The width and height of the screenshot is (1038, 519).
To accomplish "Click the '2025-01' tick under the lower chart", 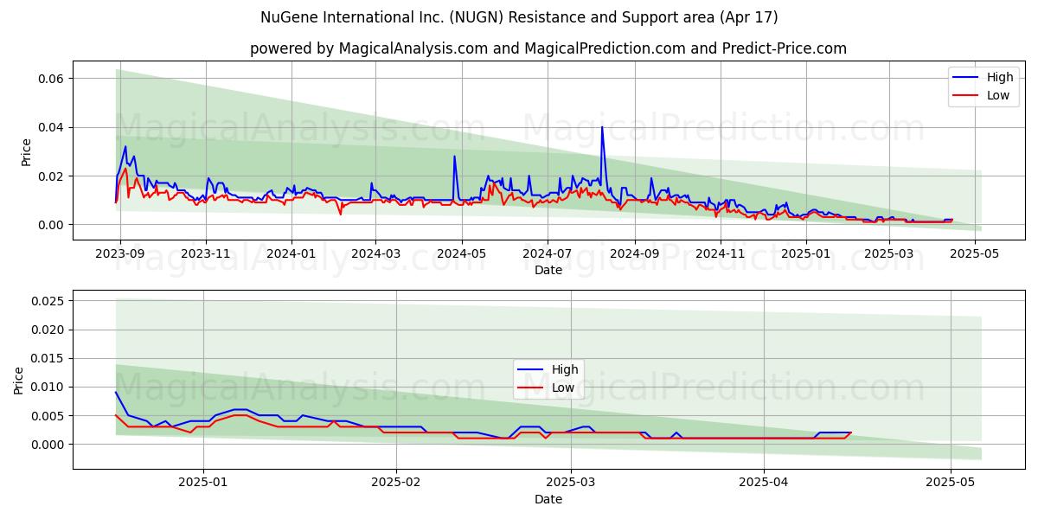I will click(x=202, y=483).
